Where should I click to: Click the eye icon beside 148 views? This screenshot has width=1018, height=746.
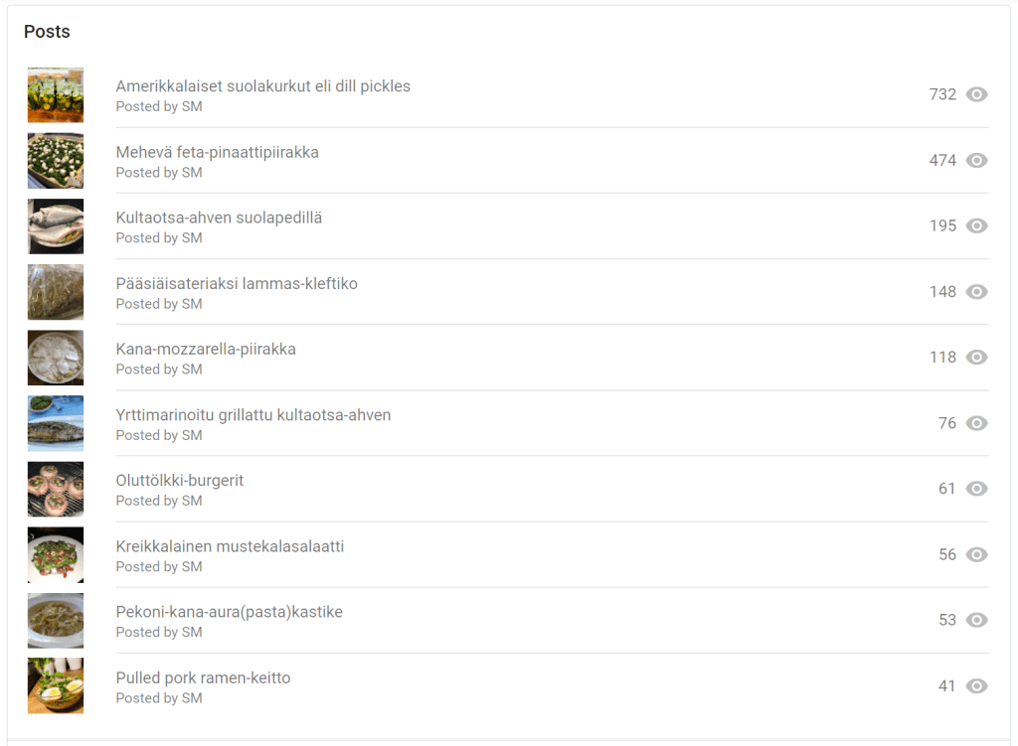pyautogui.click(x=976, y=292)
